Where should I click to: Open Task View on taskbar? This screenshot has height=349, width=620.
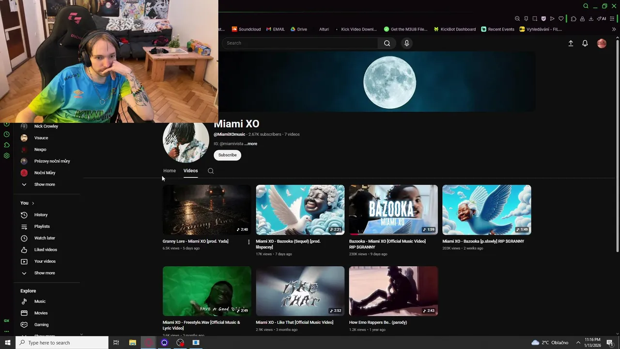116,343
